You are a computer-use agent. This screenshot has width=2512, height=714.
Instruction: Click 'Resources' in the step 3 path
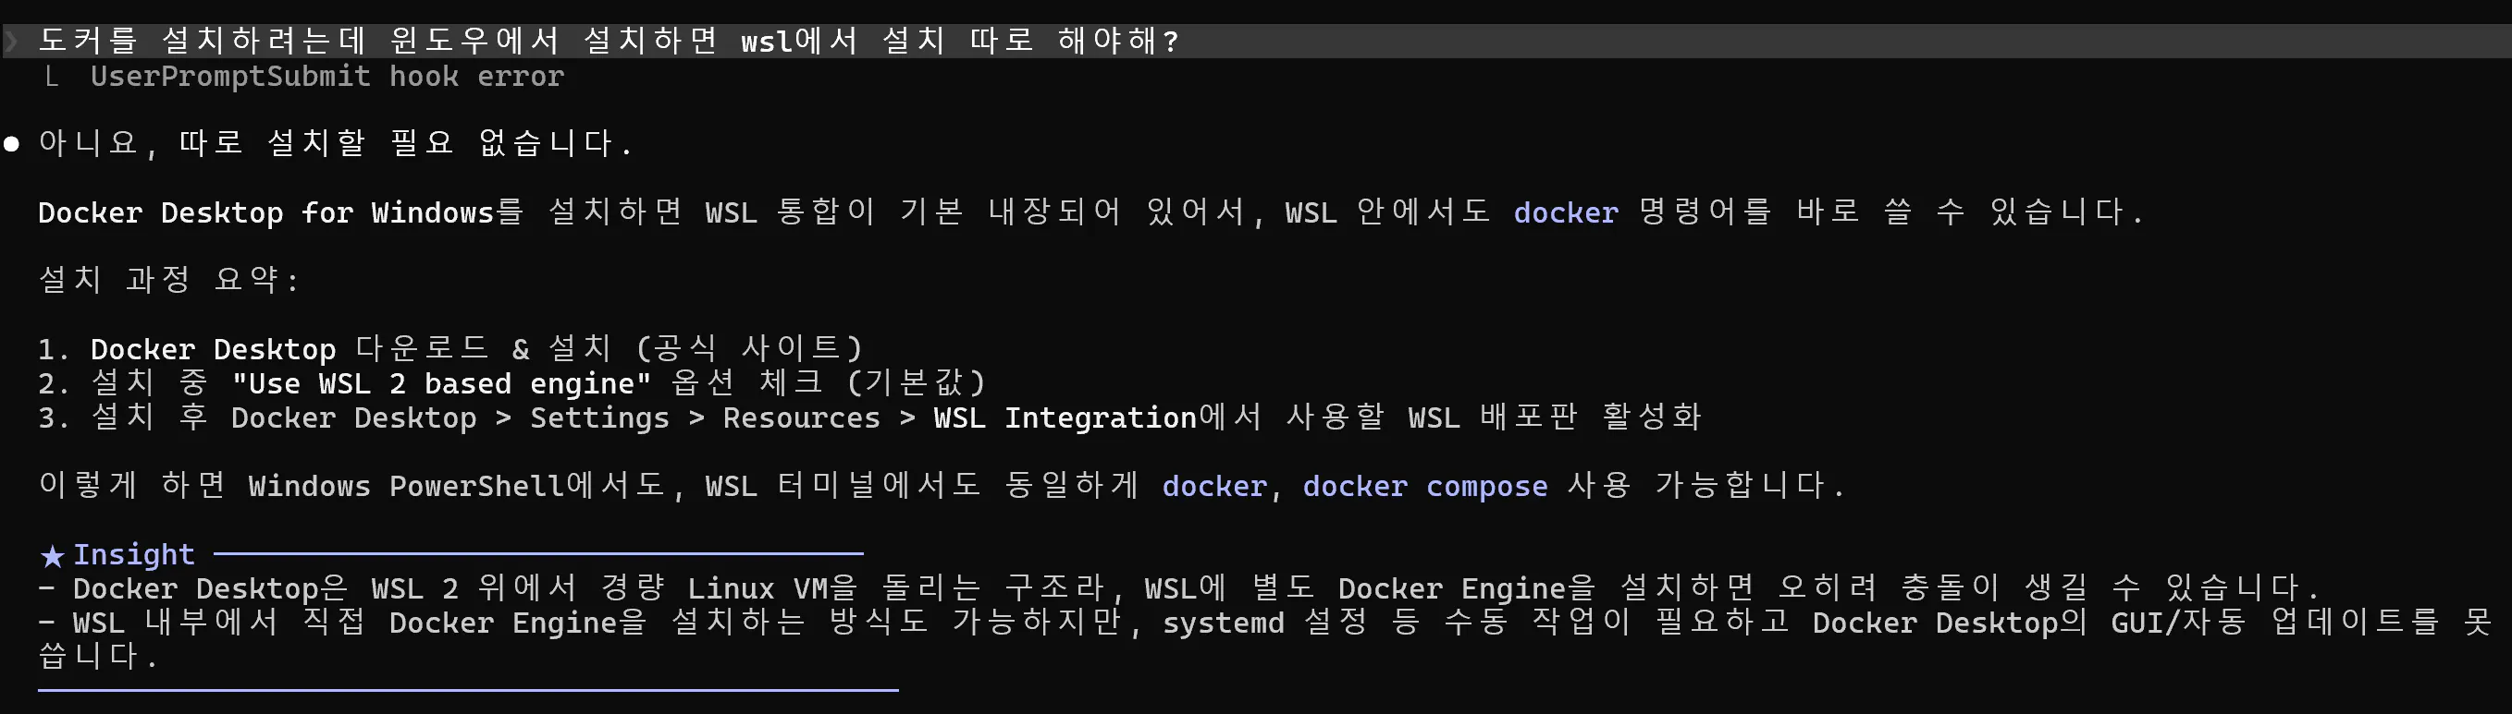pyautogui.click(x=802, y=418)
